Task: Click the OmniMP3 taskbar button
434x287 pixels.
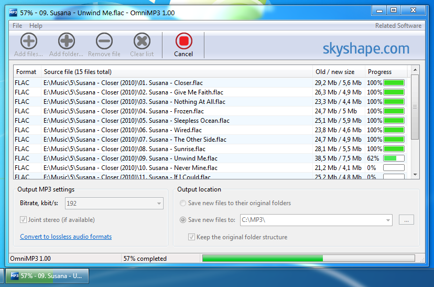Action: pyautogui.click(x=47, y=275)
